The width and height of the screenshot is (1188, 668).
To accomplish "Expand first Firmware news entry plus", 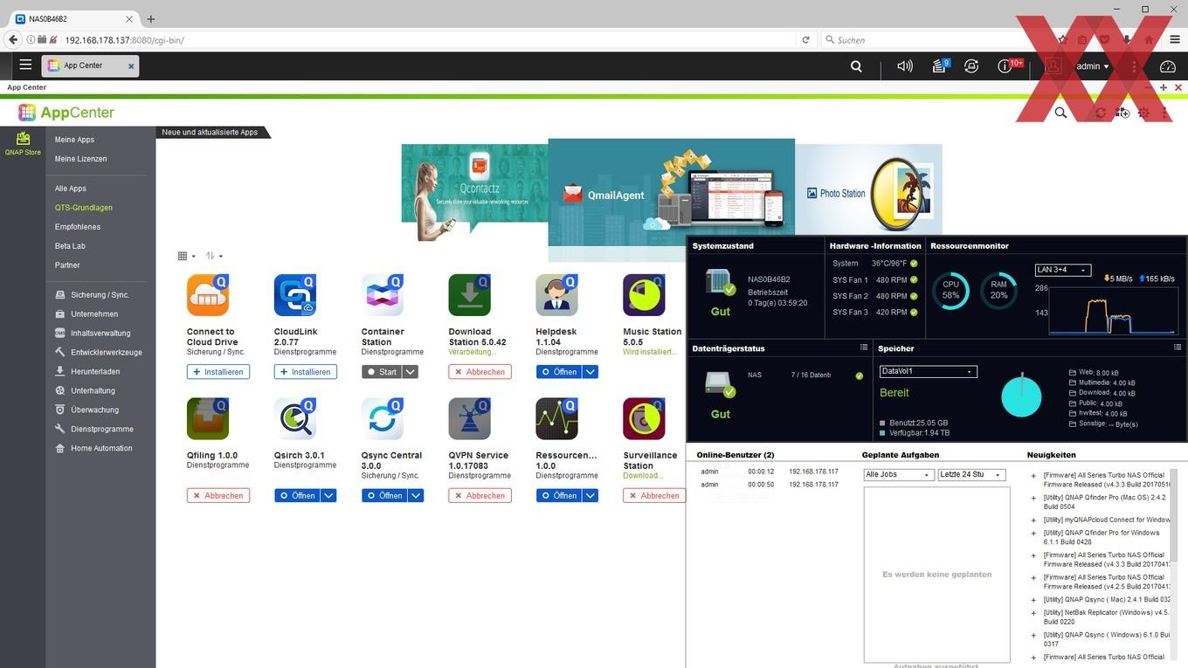I will 1033,476.
